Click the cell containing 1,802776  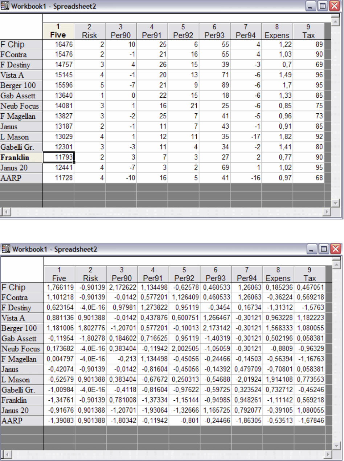[x=90, y=328]
